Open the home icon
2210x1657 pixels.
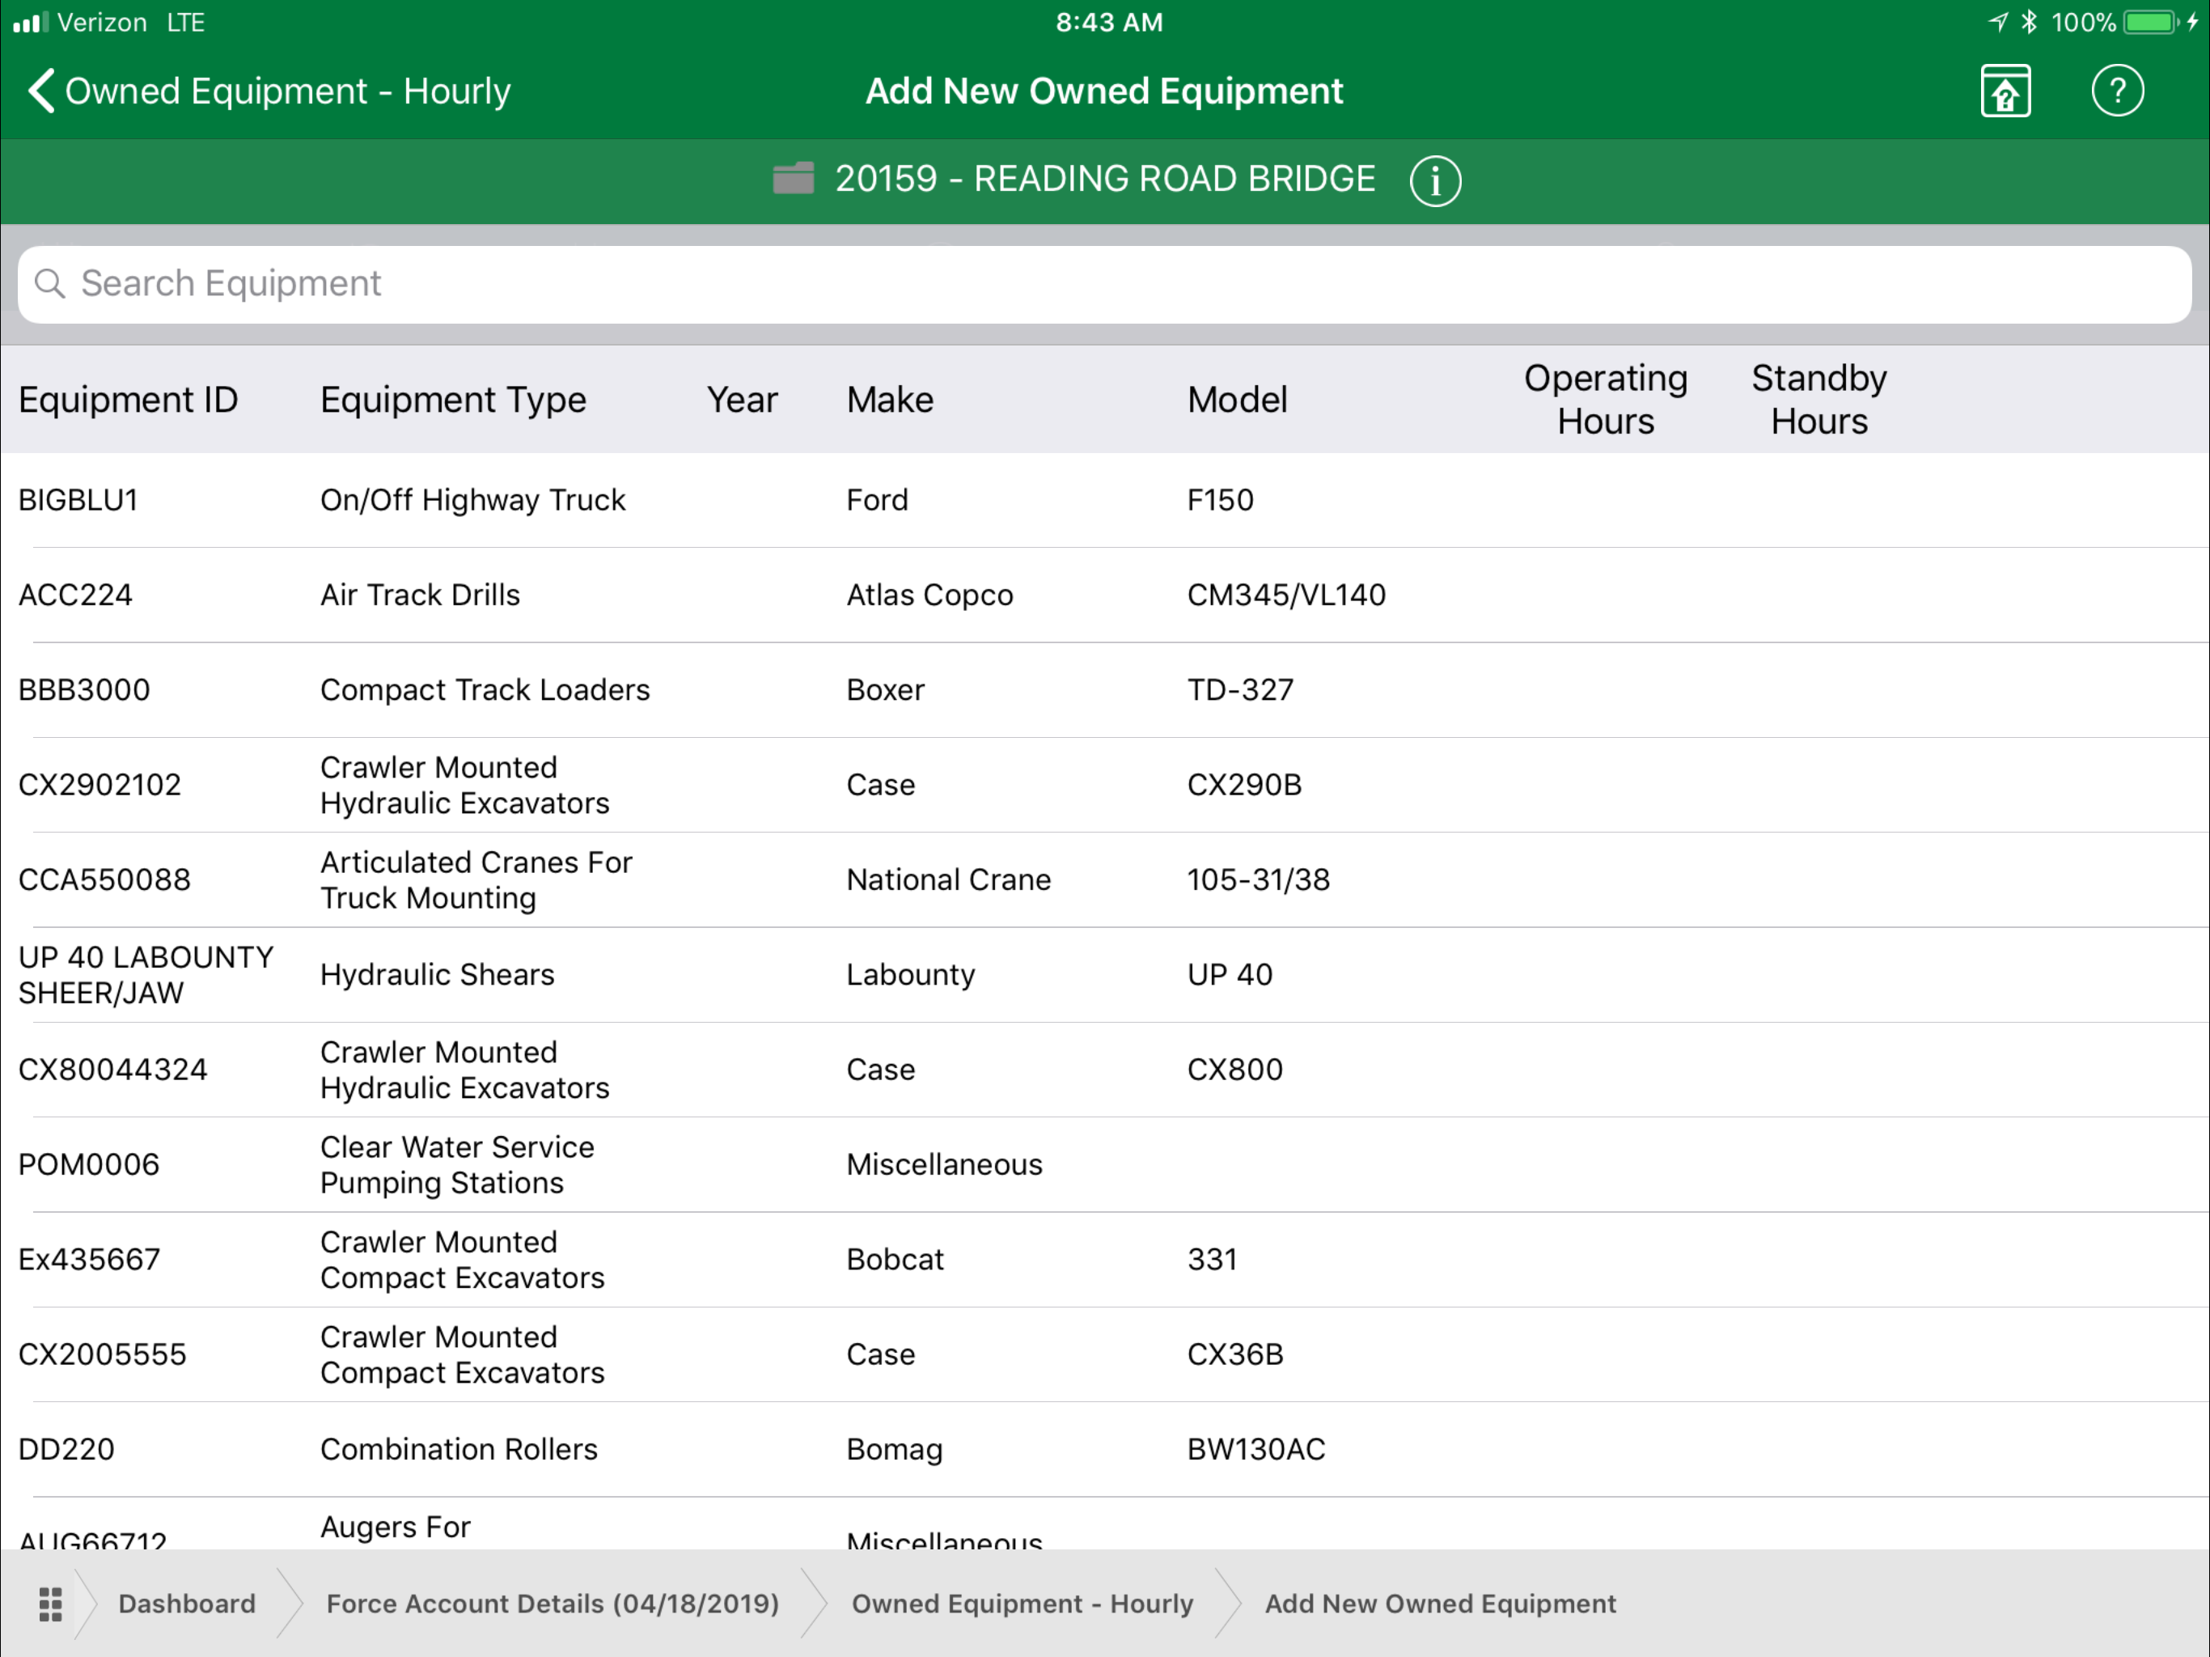[2005, 91]
